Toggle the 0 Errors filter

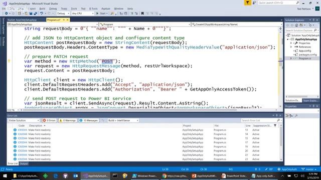[49, 120]
